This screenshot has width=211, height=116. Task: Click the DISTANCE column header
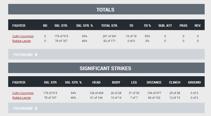[x=154, y=82]
